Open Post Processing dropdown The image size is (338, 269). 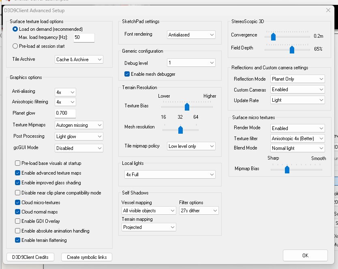tap(79, 137)
